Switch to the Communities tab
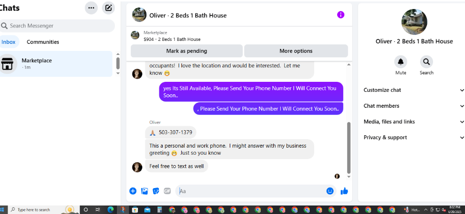465x214 pixels. click(43, 42)
